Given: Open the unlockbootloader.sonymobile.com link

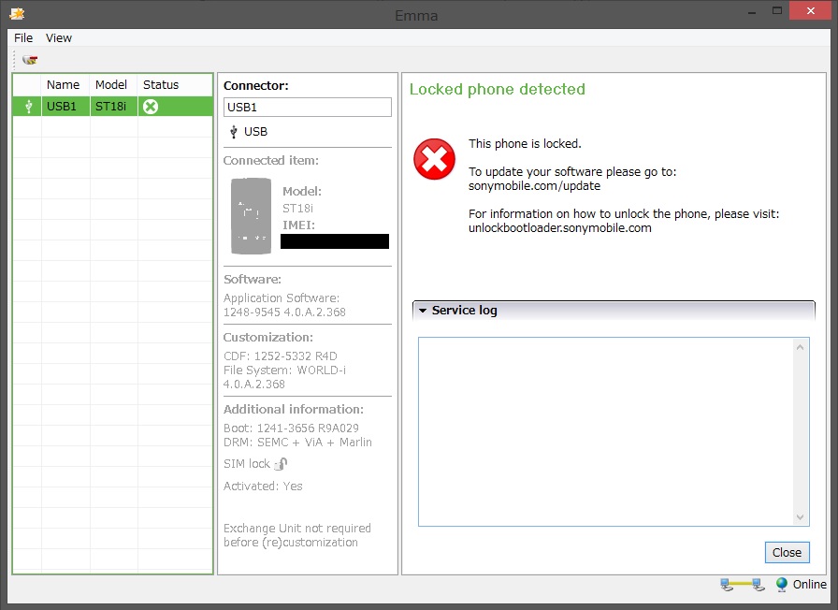Looking at the screenshot, I should coord(557,227).
